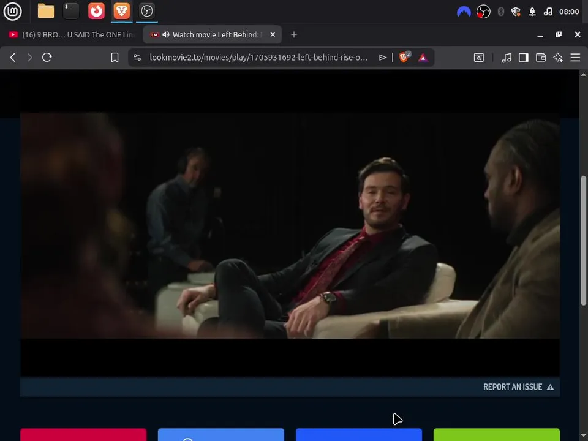Bookmark this page
Viewport: 588px width, 441px height.
115,58
